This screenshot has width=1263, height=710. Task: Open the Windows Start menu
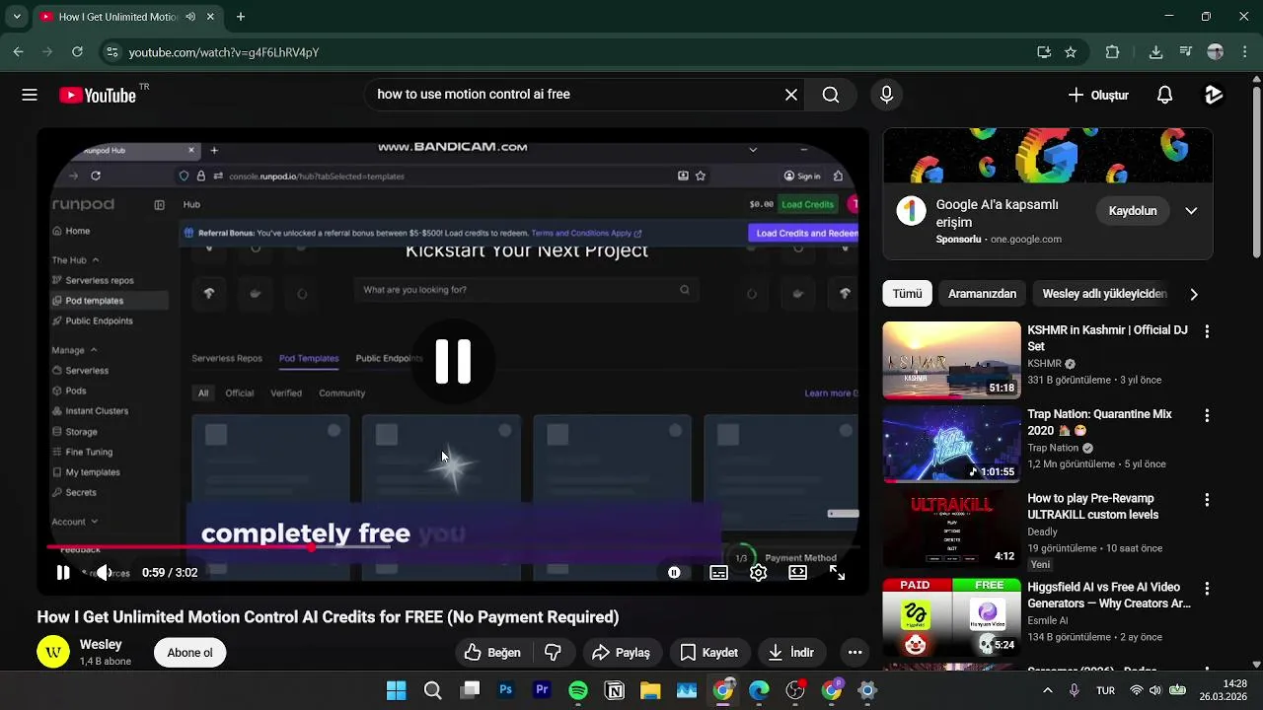pos(396,690)
